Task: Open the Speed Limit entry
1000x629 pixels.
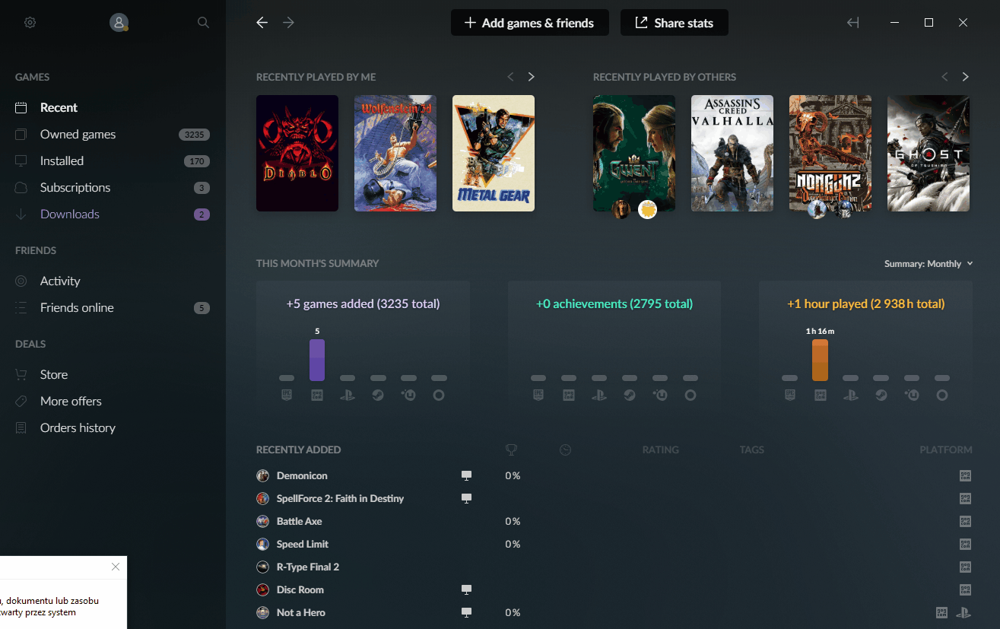Action: click(x=614, y=545)
